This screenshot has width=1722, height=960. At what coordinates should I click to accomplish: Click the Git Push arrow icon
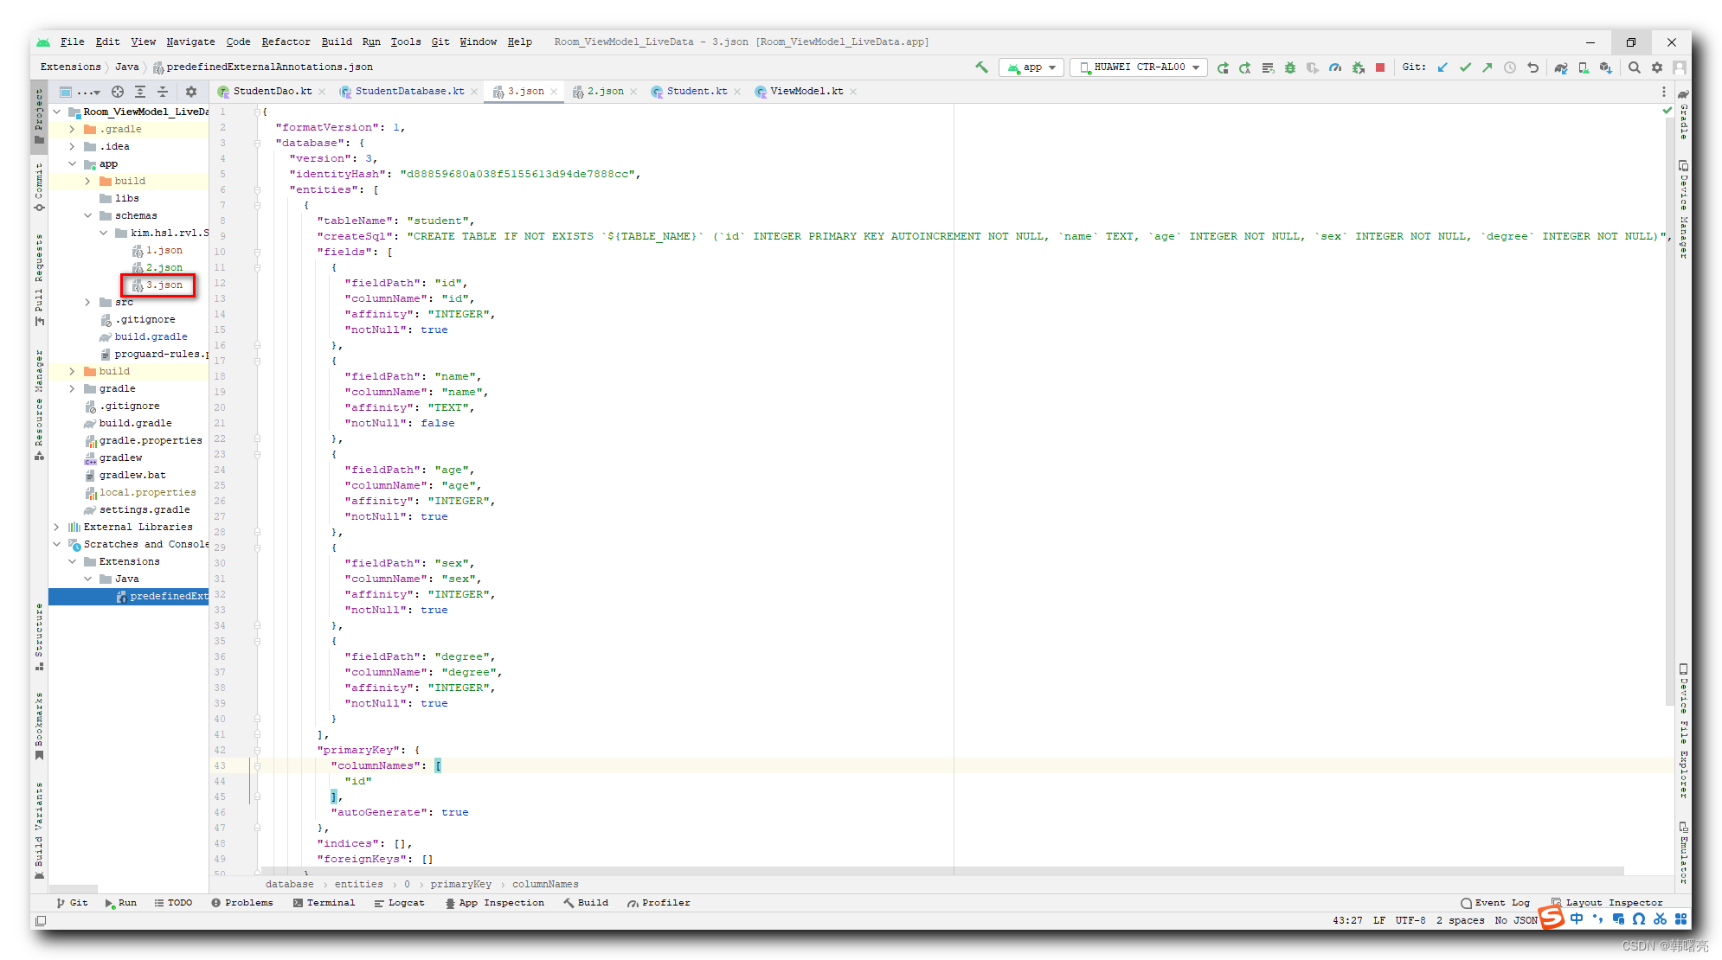point(1487,67)
